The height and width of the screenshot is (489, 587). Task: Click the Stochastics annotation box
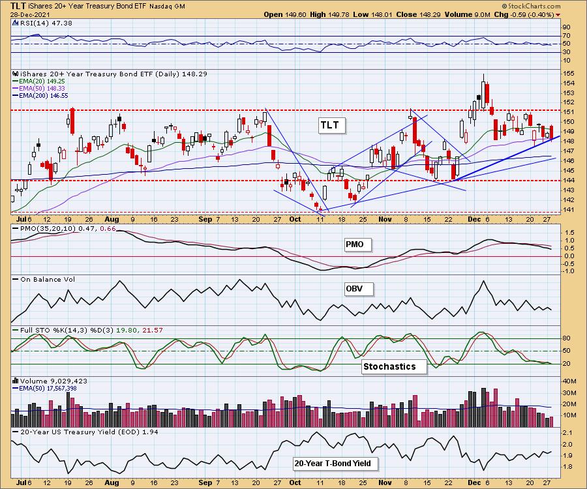393,366
